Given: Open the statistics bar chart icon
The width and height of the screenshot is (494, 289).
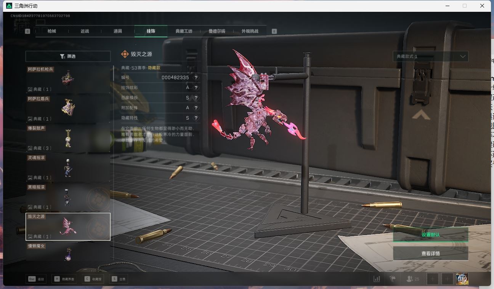Looking at the screenshot, I should pyautogui.click(x=377, y=279).
